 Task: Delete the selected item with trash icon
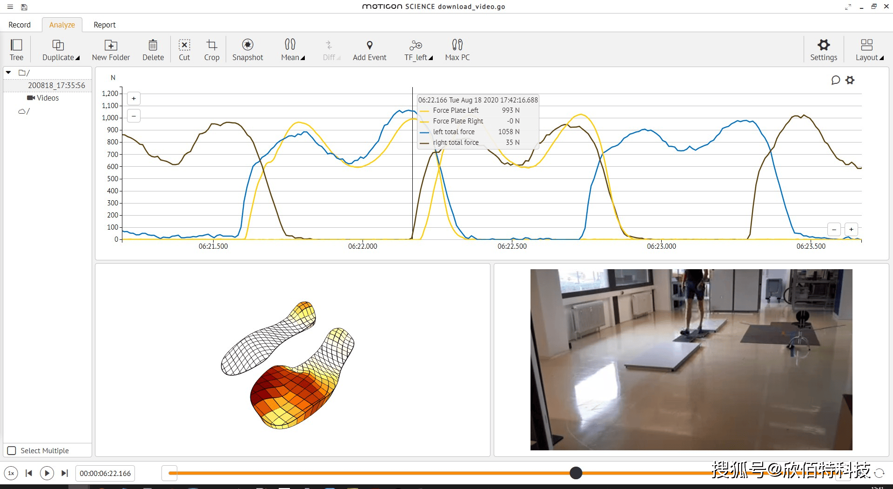(x=153, y=45)
